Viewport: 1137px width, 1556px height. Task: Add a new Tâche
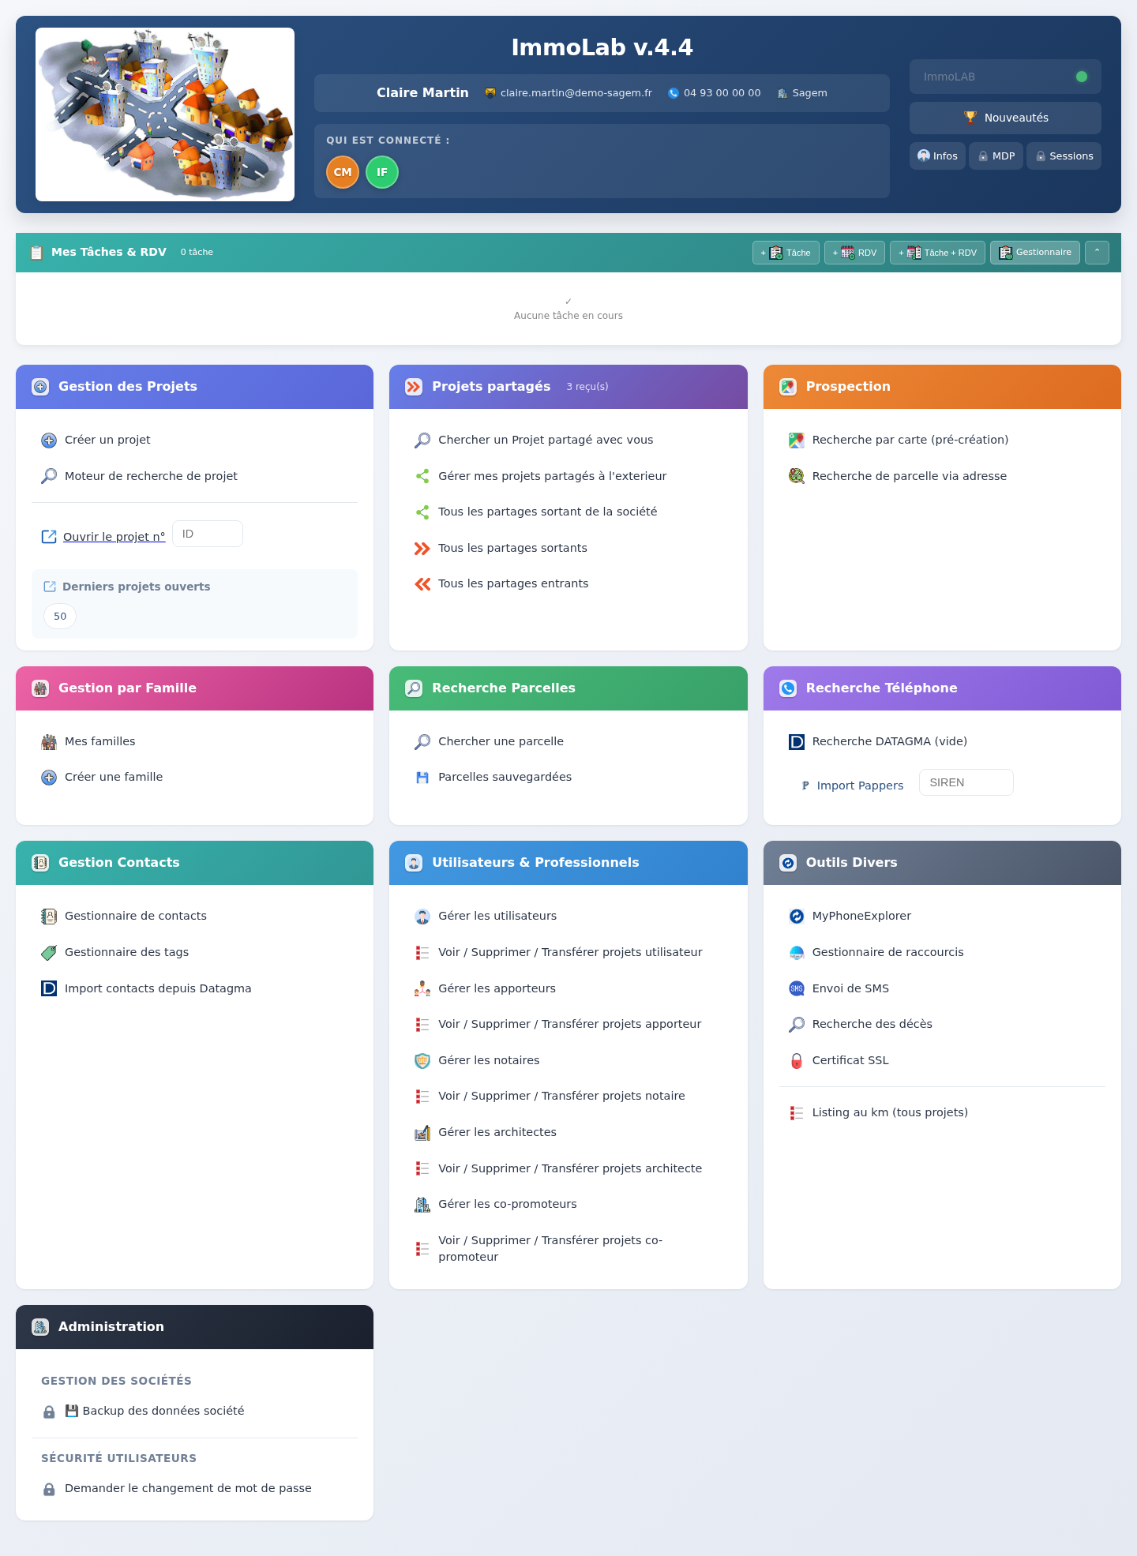click(x=786, y=253)
